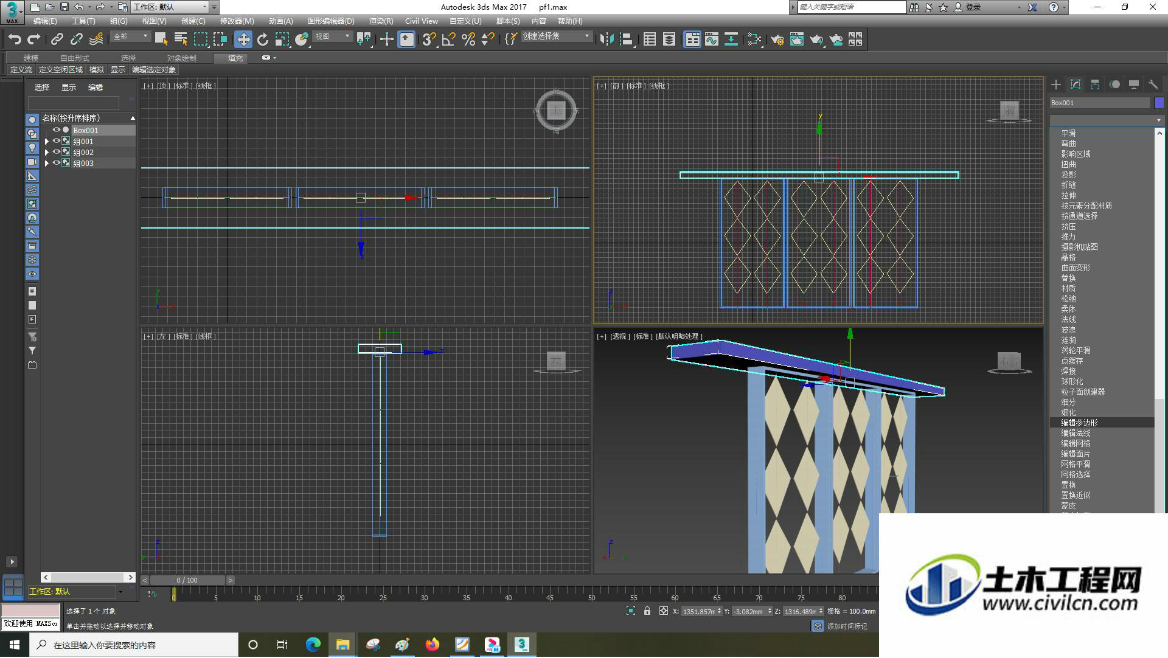The width and height of the screenshot is (1168, 658).
Task: Click the search keyword input box
Action: pos(851,7)
